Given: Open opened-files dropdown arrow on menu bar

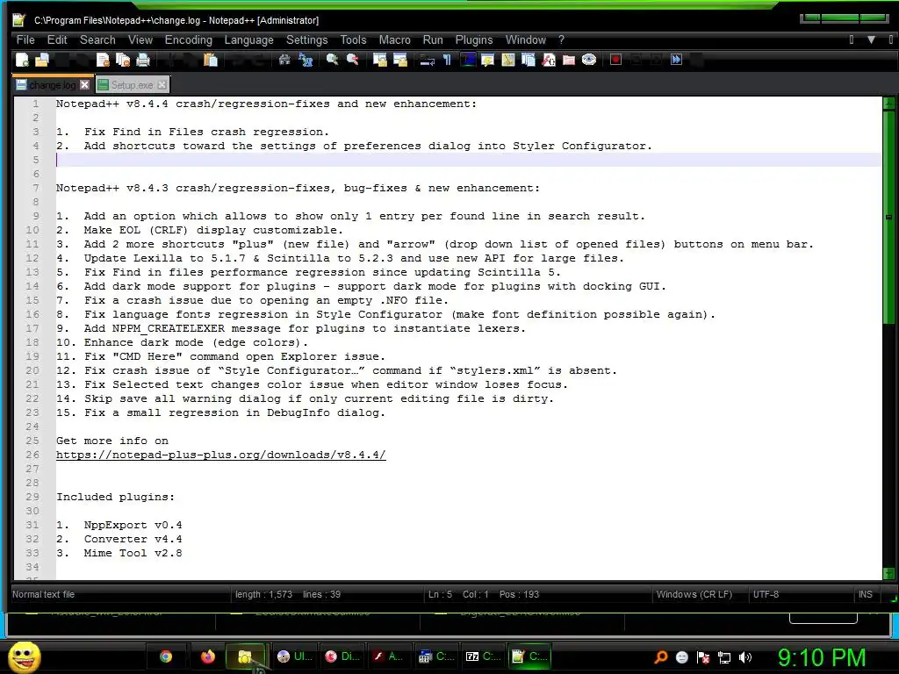Looking at the screenshot, I should [871, 39].
